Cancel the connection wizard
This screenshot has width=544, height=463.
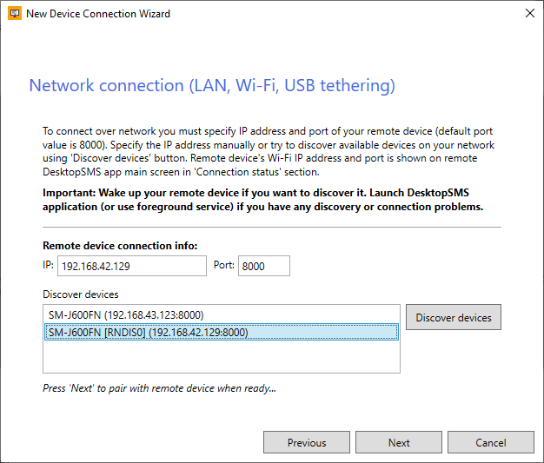point(491,442)
